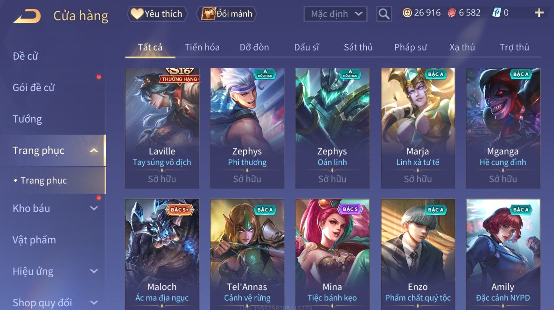Open Gói đề cử in sidebar

click(34, 88)
